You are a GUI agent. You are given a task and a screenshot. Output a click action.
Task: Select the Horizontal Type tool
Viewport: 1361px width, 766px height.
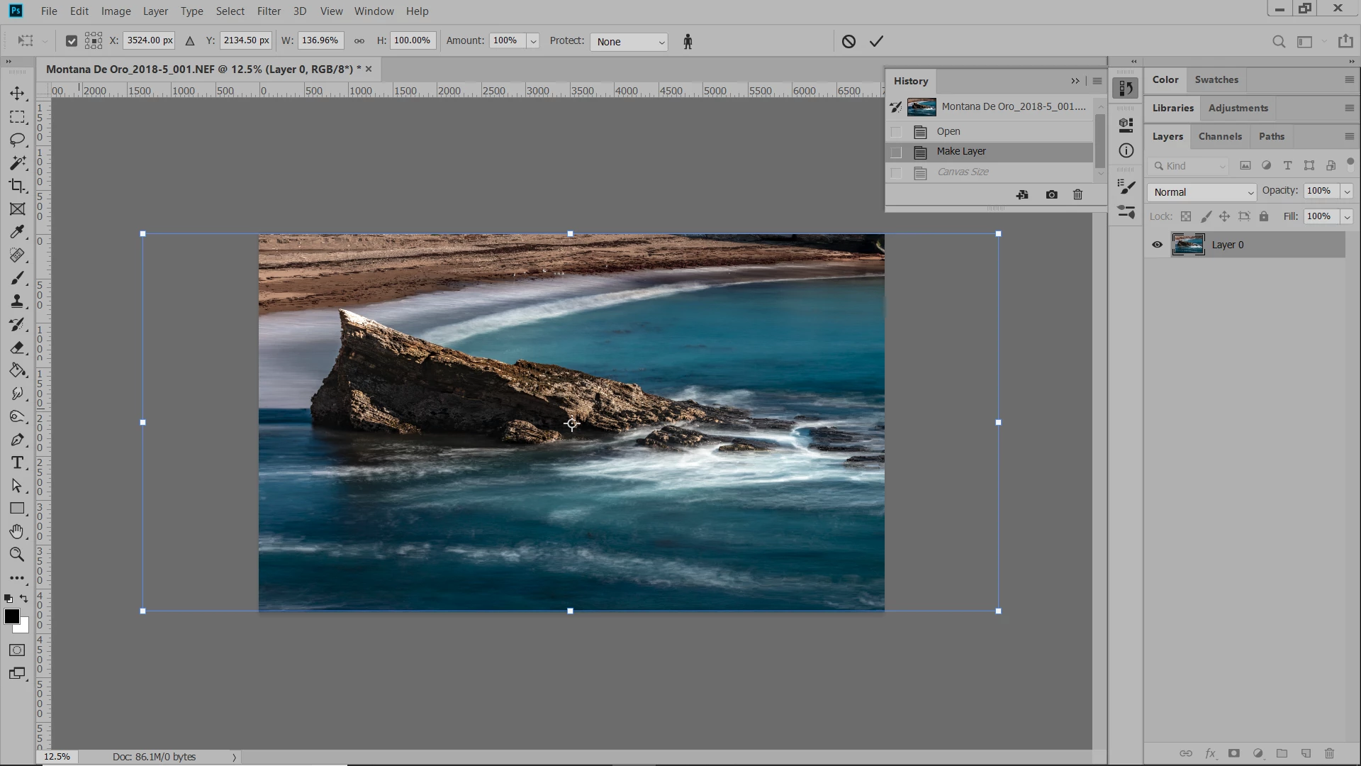tap(17, 462)
